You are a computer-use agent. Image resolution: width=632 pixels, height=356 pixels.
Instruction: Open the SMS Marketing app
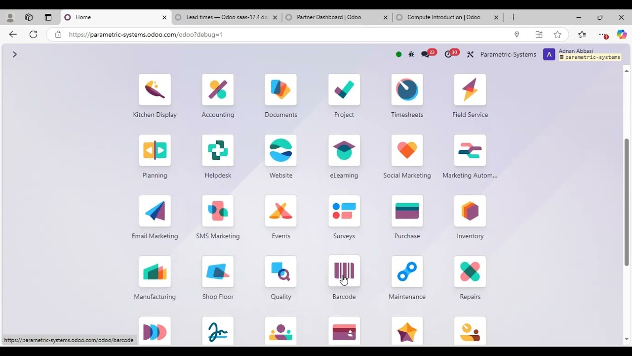tap(218, 211)
